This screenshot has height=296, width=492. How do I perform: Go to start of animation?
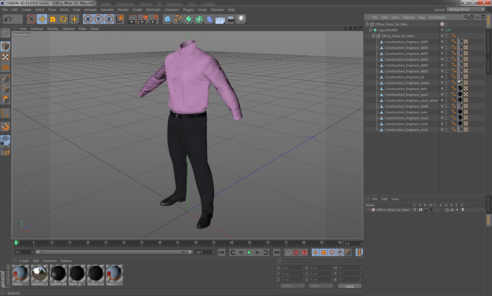click(x=222, y=252)
